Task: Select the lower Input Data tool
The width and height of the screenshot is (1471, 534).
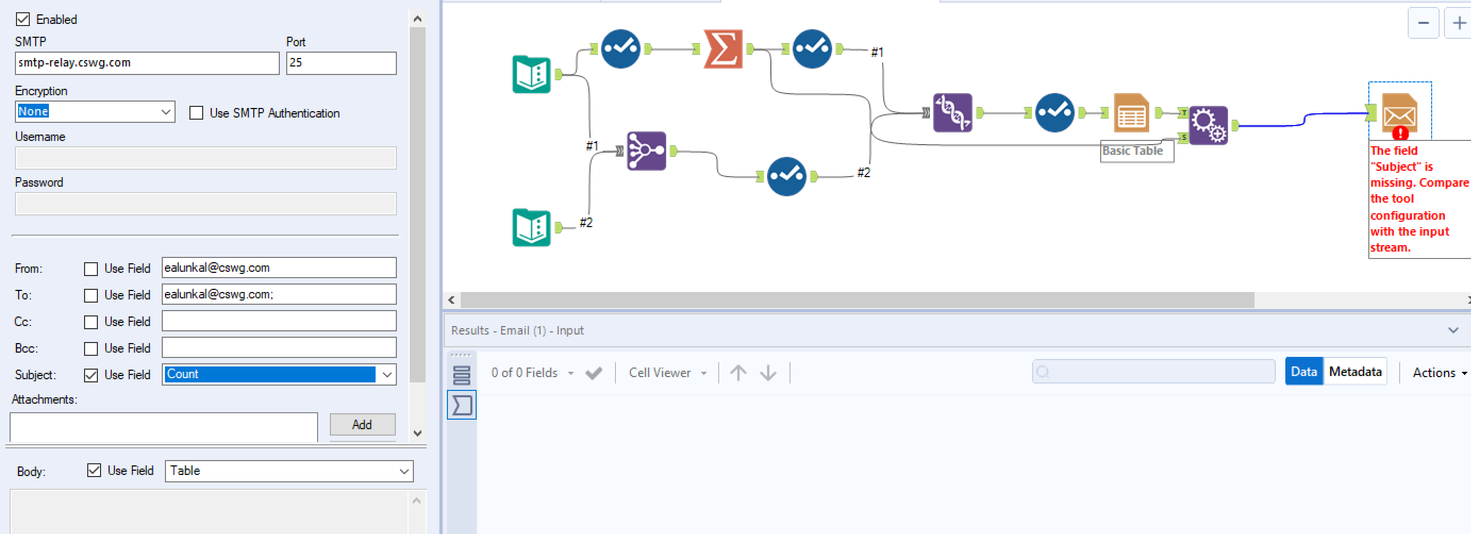Action: [x=531, y=228]
